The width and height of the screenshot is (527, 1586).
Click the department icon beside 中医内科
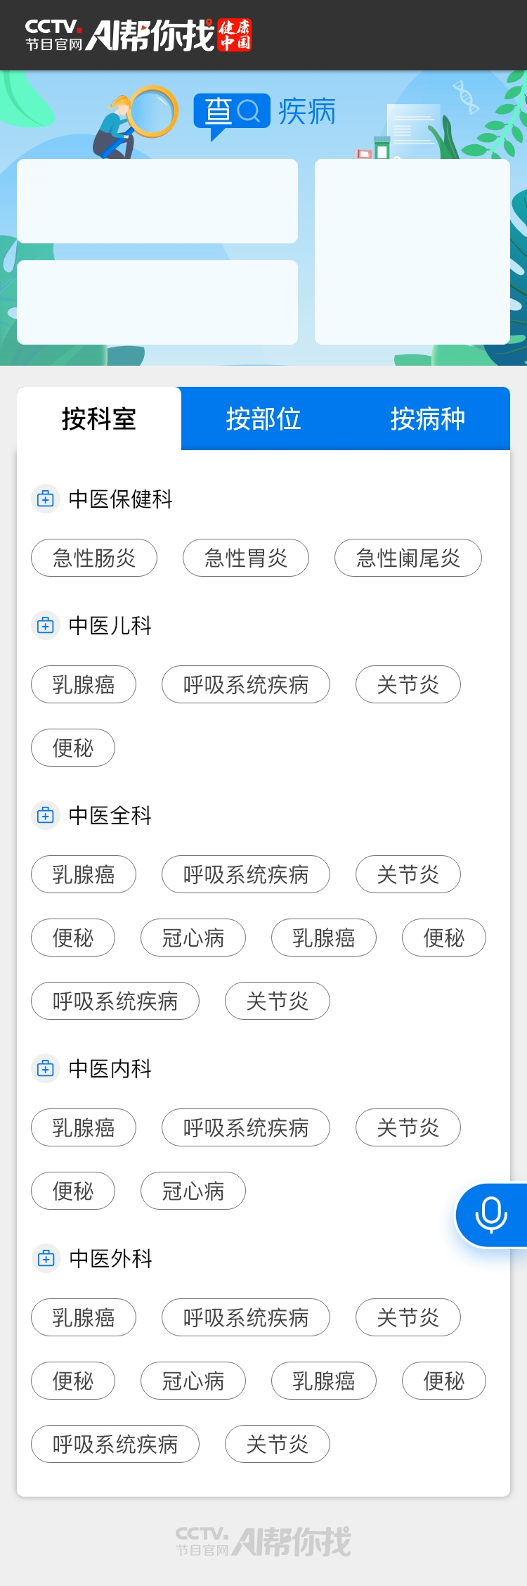pyautogui.click(x=46, y=1068)
